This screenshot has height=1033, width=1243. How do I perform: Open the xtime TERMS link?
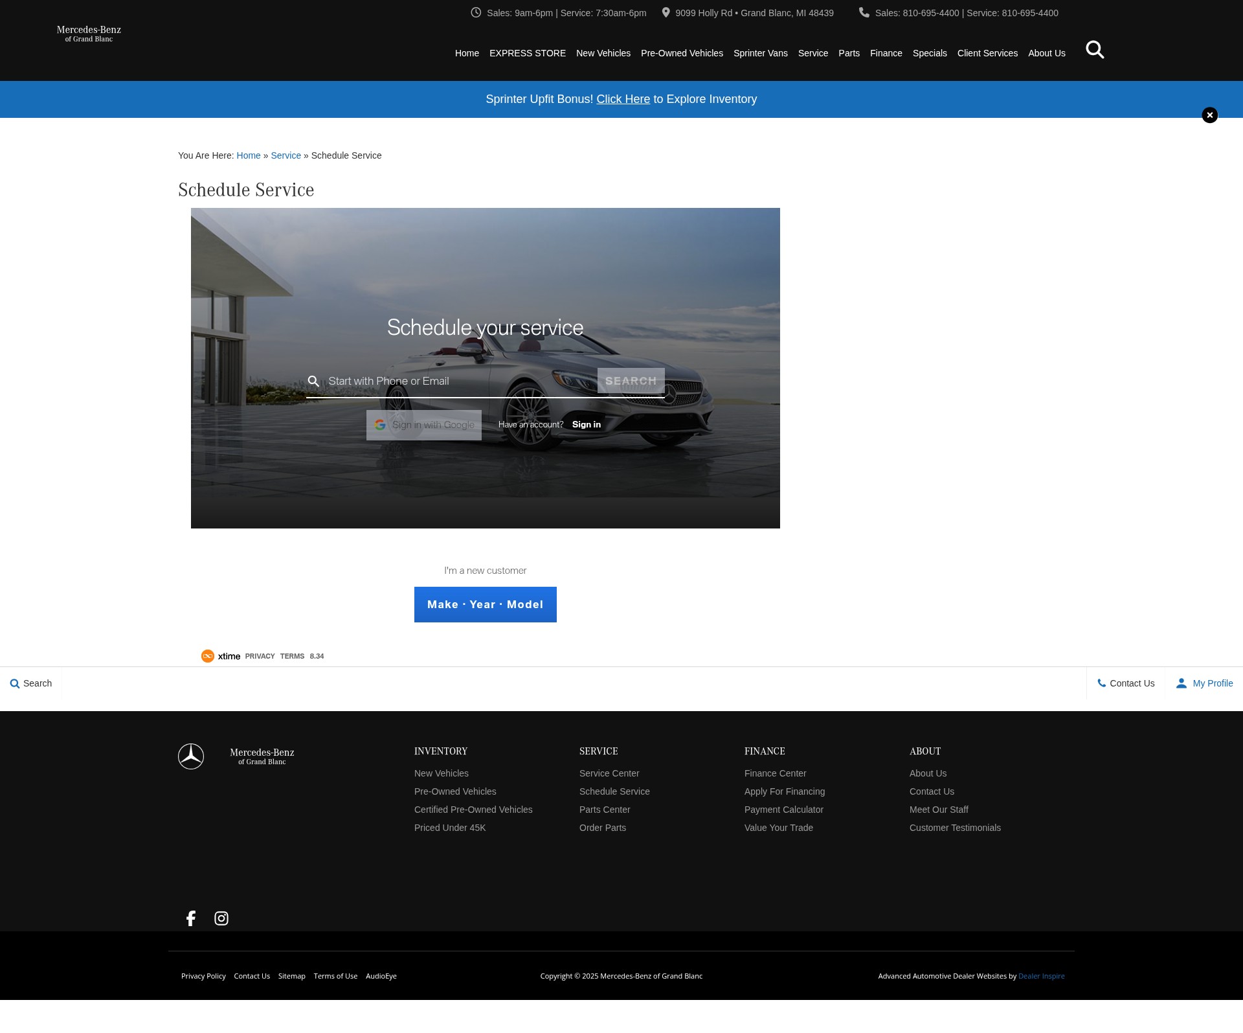(292, 656)
